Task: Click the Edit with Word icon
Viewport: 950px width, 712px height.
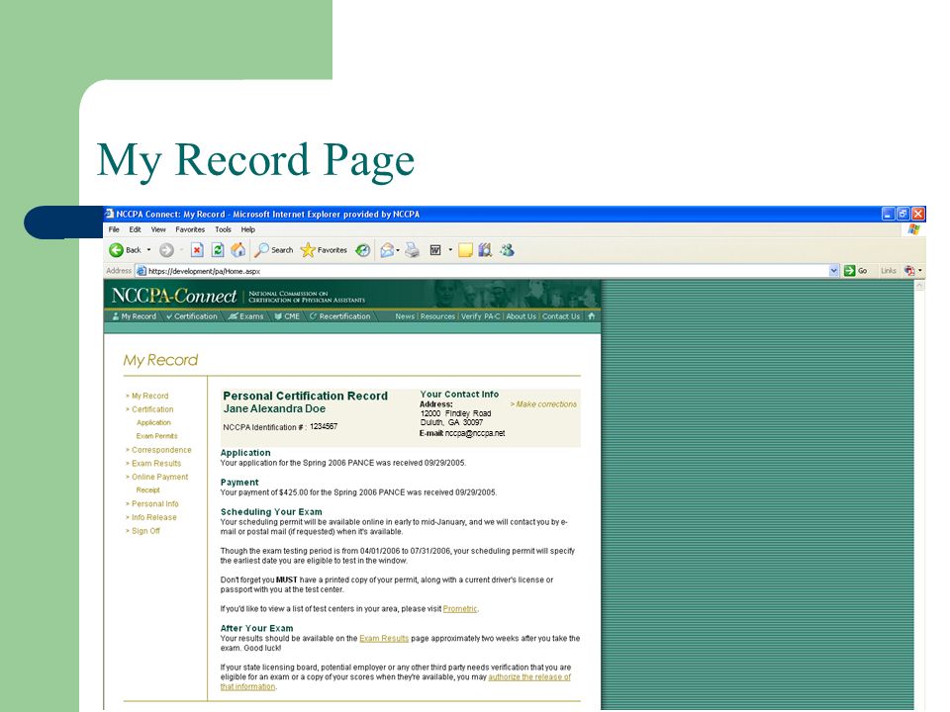Action: [x=435, y=250]
